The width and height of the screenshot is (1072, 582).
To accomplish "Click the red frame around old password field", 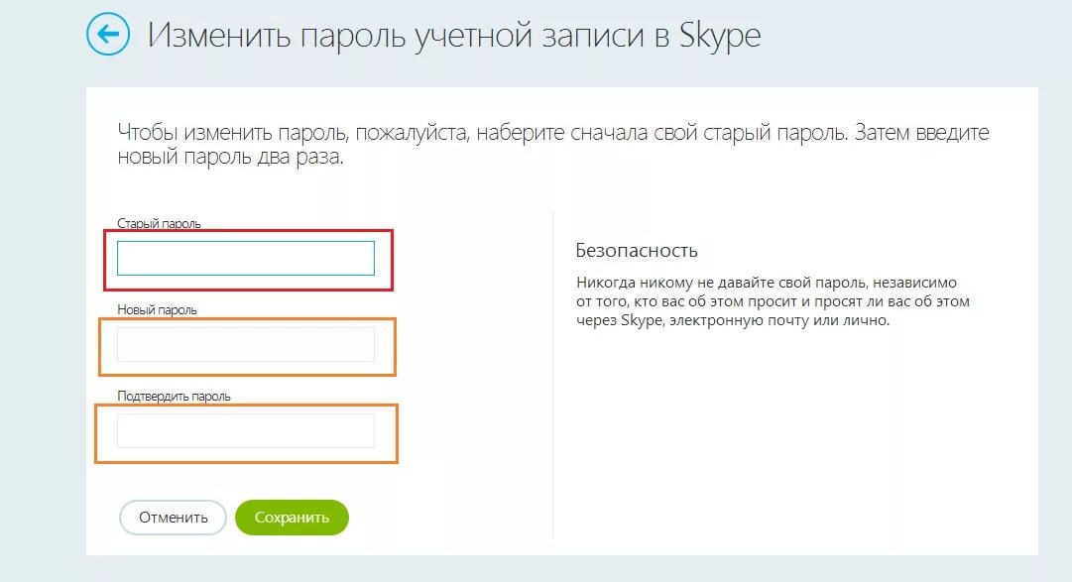I will 393,260.
